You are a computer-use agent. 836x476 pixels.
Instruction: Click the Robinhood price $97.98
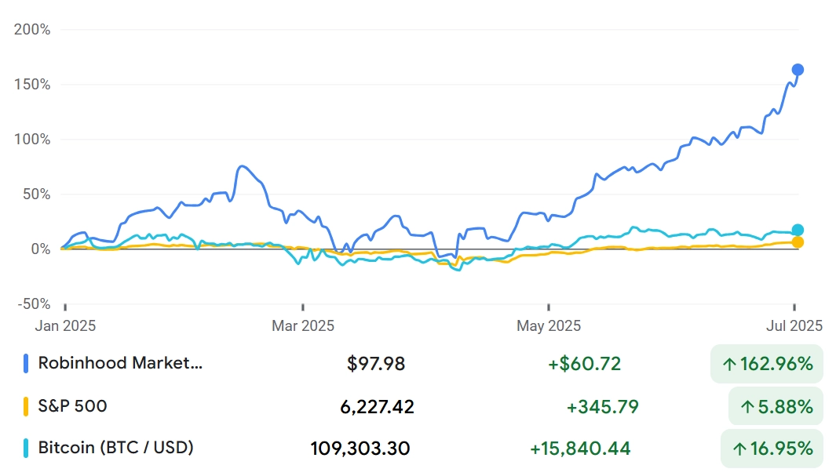(376, 364)
